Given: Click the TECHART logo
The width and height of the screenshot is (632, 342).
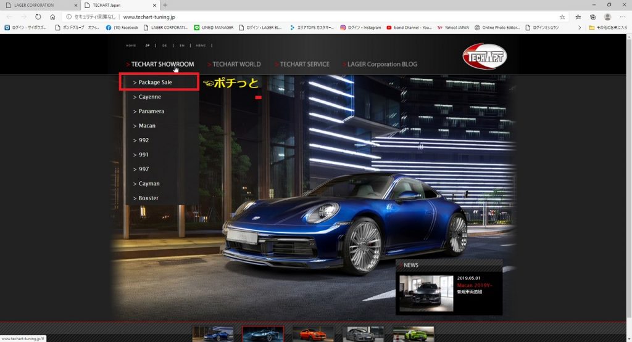Looking at the screenshot, I should [x=484, y=57].
